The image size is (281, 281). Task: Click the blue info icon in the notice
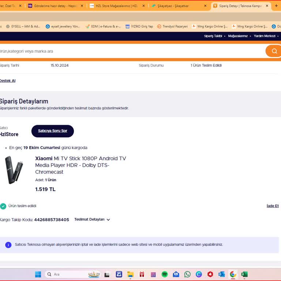pyautogui.click(x=8, y=245)
